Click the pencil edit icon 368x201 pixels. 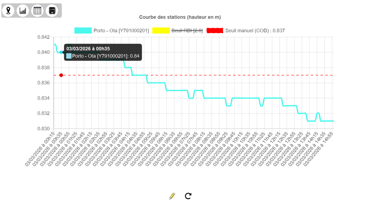point(172,196)
